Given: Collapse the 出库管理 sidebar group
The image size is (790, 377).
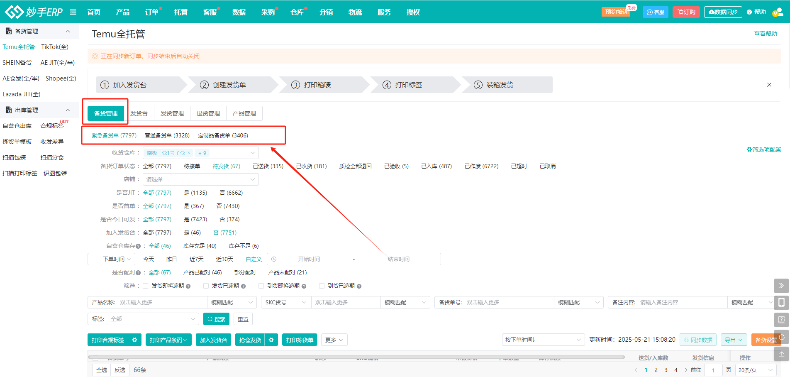Looking at the screenshot, I should 68,110.
